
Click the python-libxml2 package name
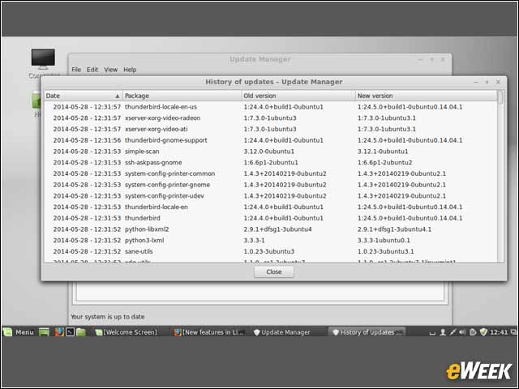pos(147,229)
